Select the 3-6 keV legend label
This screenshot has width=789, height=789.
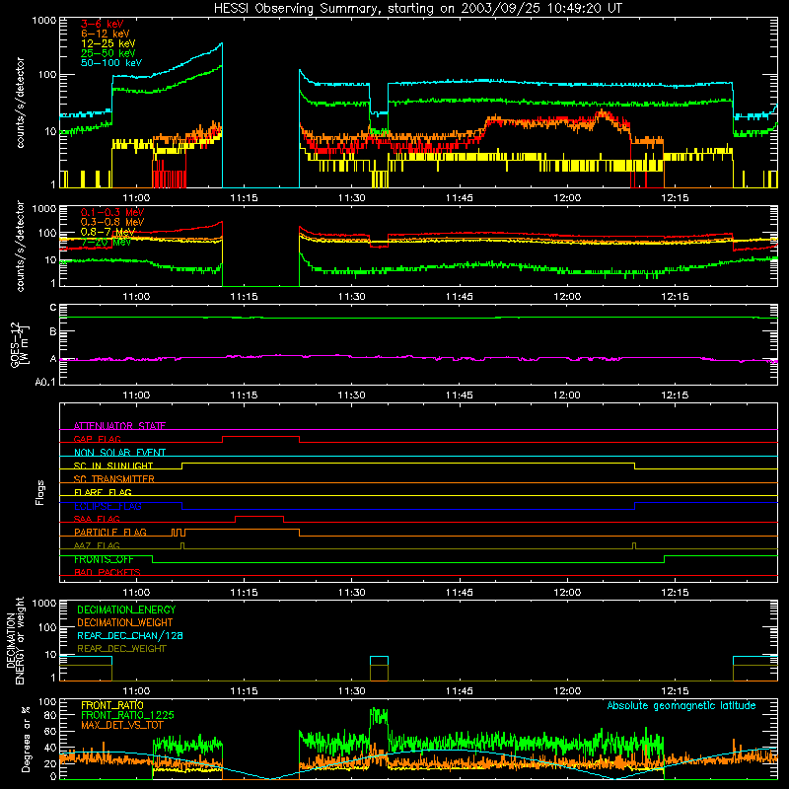pos(103,24)
